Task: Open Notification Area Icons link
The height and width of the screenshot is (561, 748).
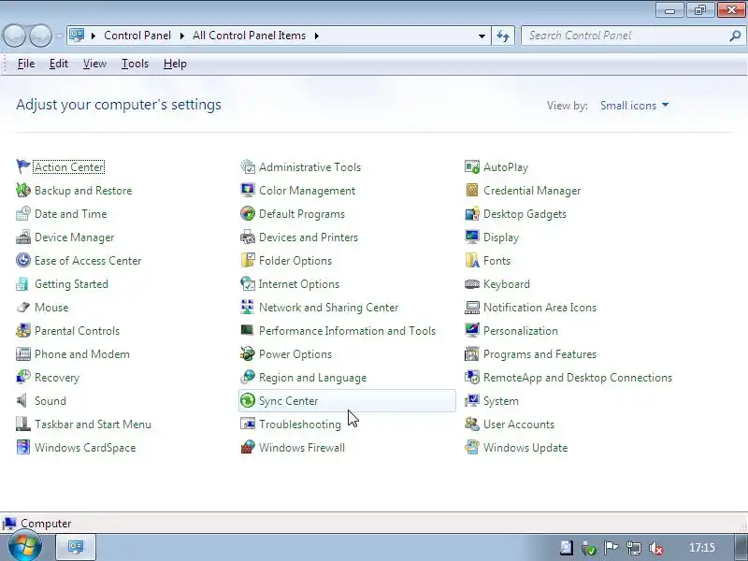Action: pyautogui.click(x=539, y=308)
